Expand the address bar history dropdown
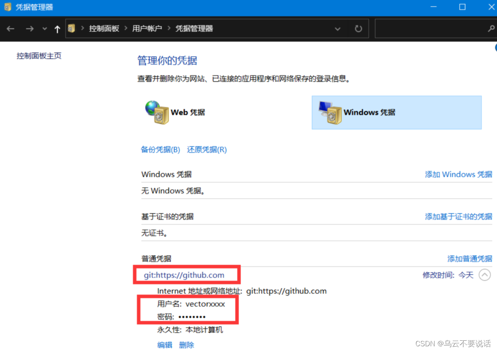497x351 pixels. coord(338,29)
